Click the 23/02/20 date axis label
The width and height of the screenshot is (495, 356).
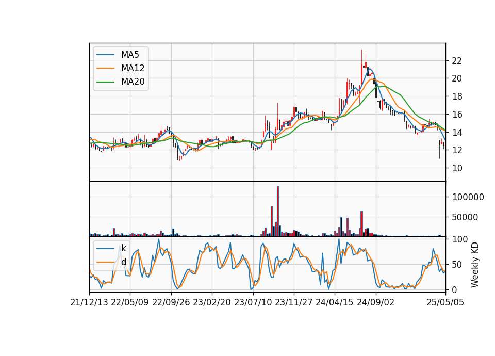212,303
